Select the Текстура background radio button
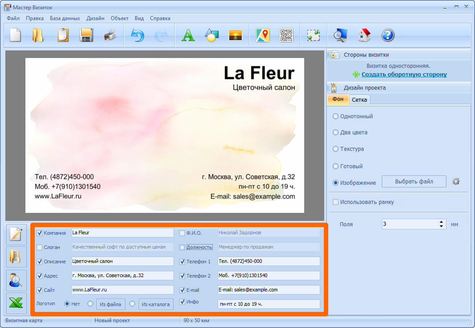This screenshot has width=475, height=328. pos(336,149)
